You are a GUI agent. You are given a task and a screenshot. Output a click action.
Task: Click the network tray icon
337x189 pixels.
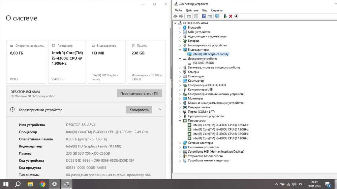[288, 184]
